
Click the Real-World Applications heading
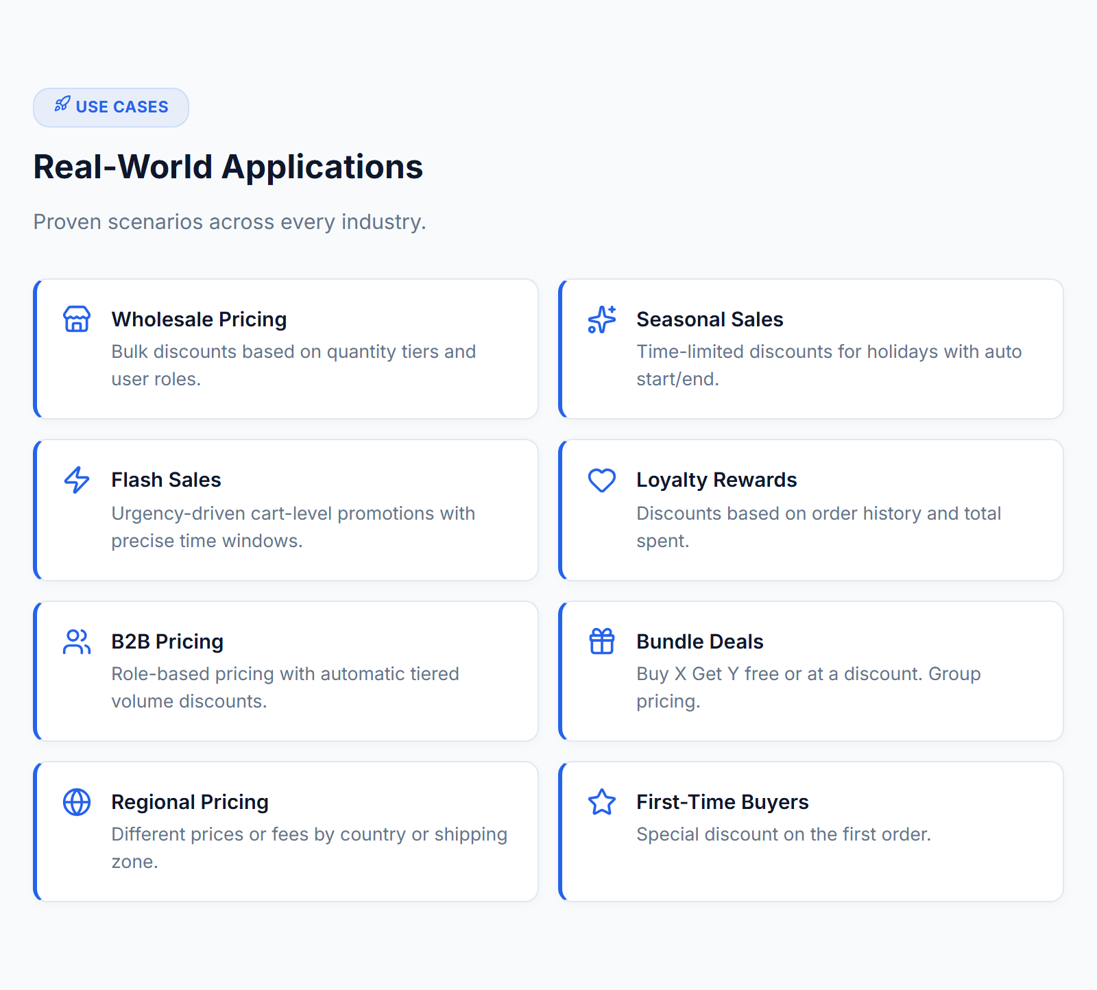point(228,167)
